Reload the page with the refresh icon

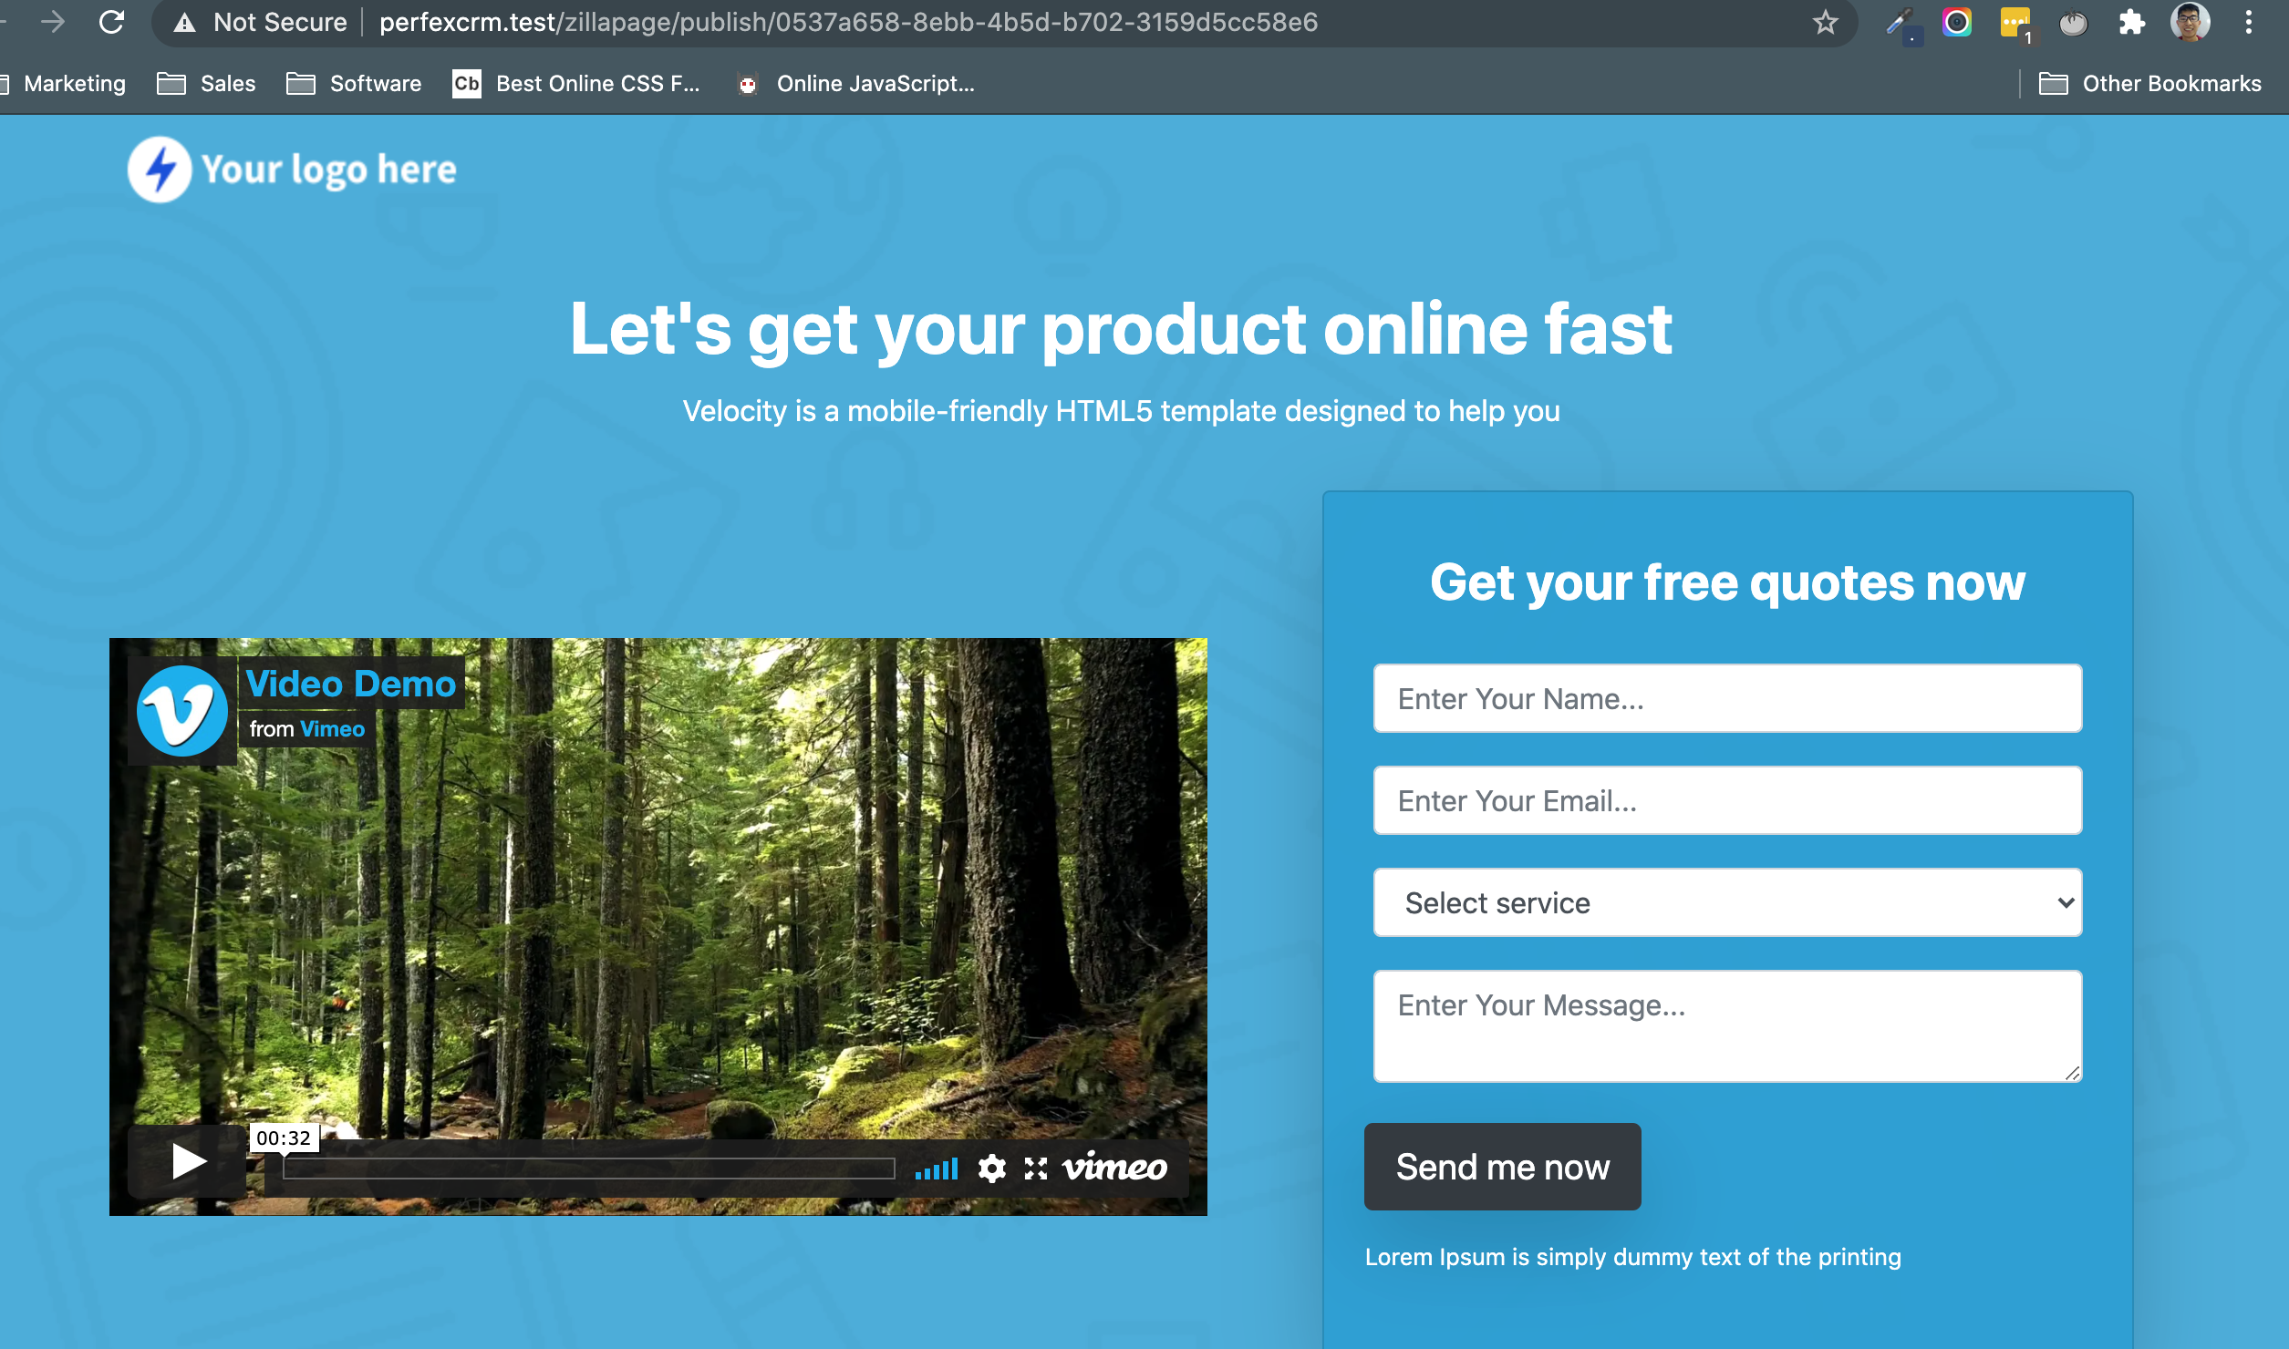(x=111, y=22)
